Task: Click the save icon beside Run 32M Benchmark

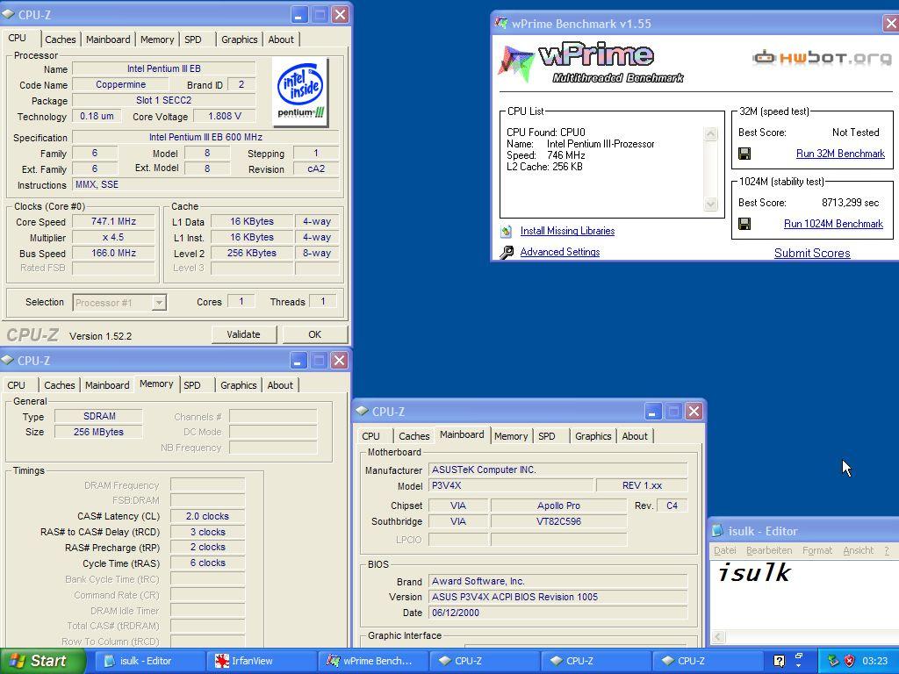Action: [744, 154]
